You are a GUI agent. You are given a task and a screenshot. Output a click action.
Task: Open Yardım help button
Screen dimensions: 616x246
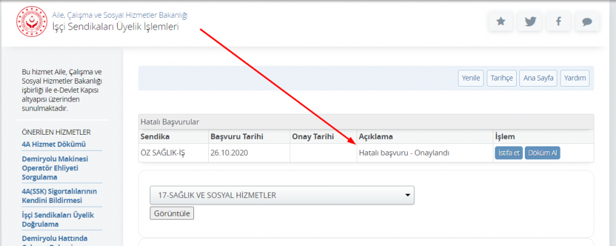click(x=575, y=78)
